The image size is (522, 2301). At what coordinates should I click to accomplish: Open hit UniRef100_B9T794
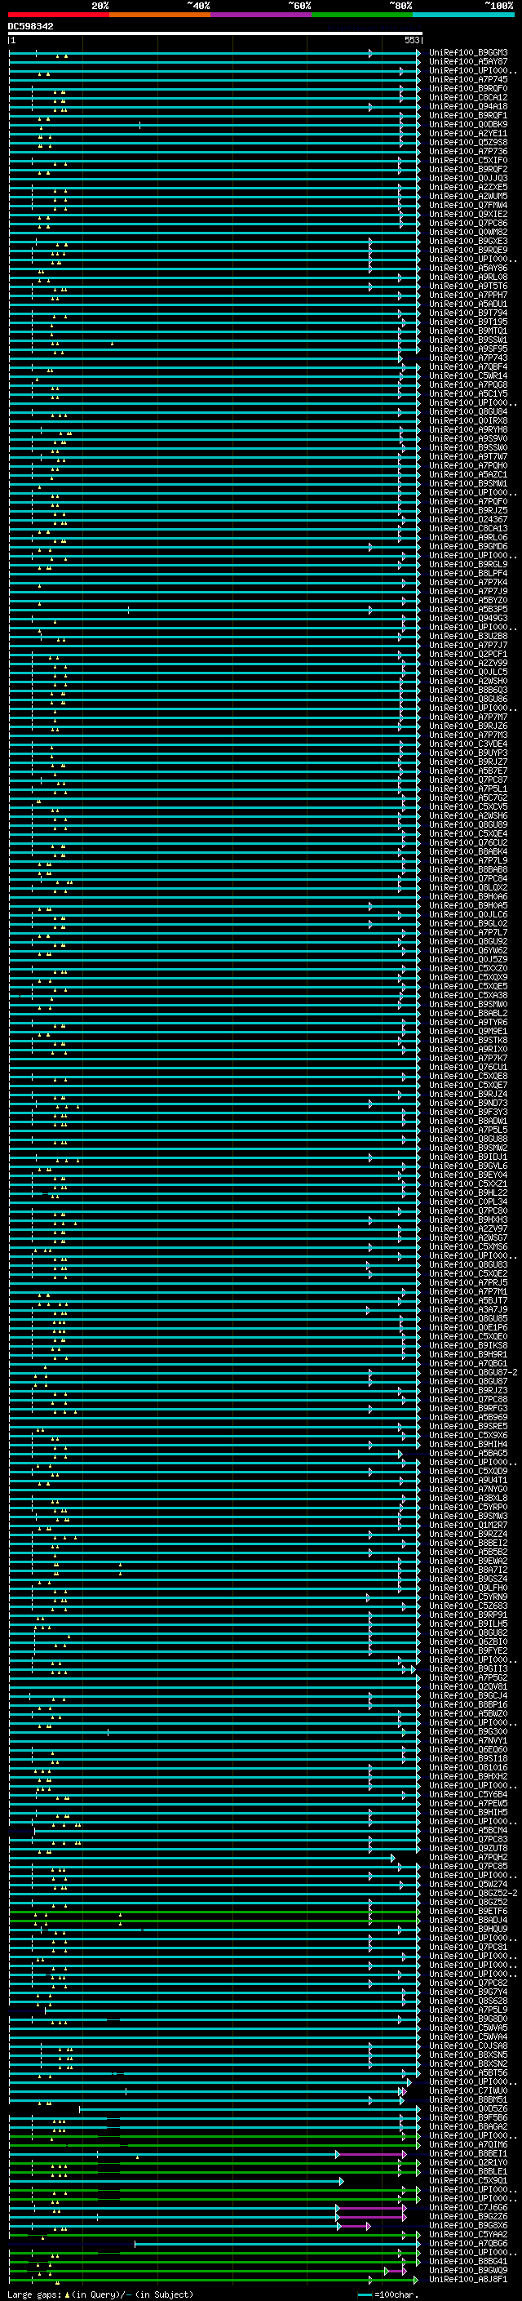(x=467, y=313)
